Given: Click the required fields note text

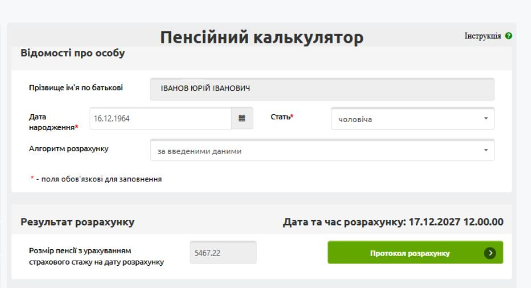Looking at the screenshot, I should [96, 179].
